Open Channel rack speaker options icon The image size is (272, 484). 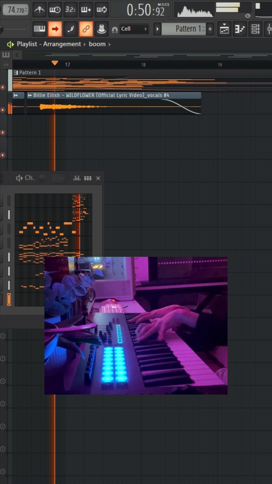pyautogui.click(x=19, y=178)
